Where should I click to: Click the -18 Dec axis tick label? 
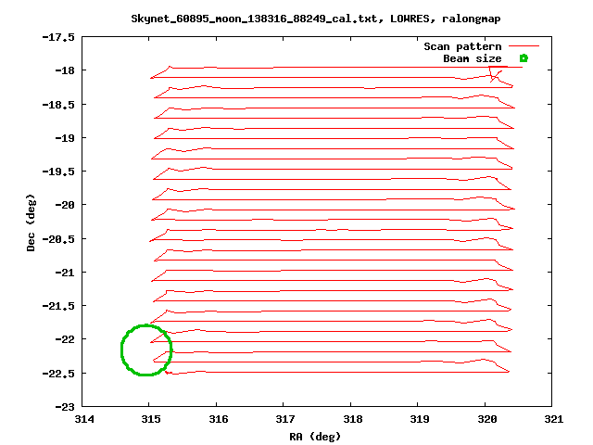(x=65, y=70)
